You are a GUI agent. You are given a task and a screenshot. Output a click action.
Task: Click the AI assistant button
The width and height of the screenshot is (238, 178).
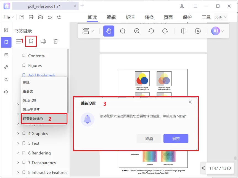216,31
